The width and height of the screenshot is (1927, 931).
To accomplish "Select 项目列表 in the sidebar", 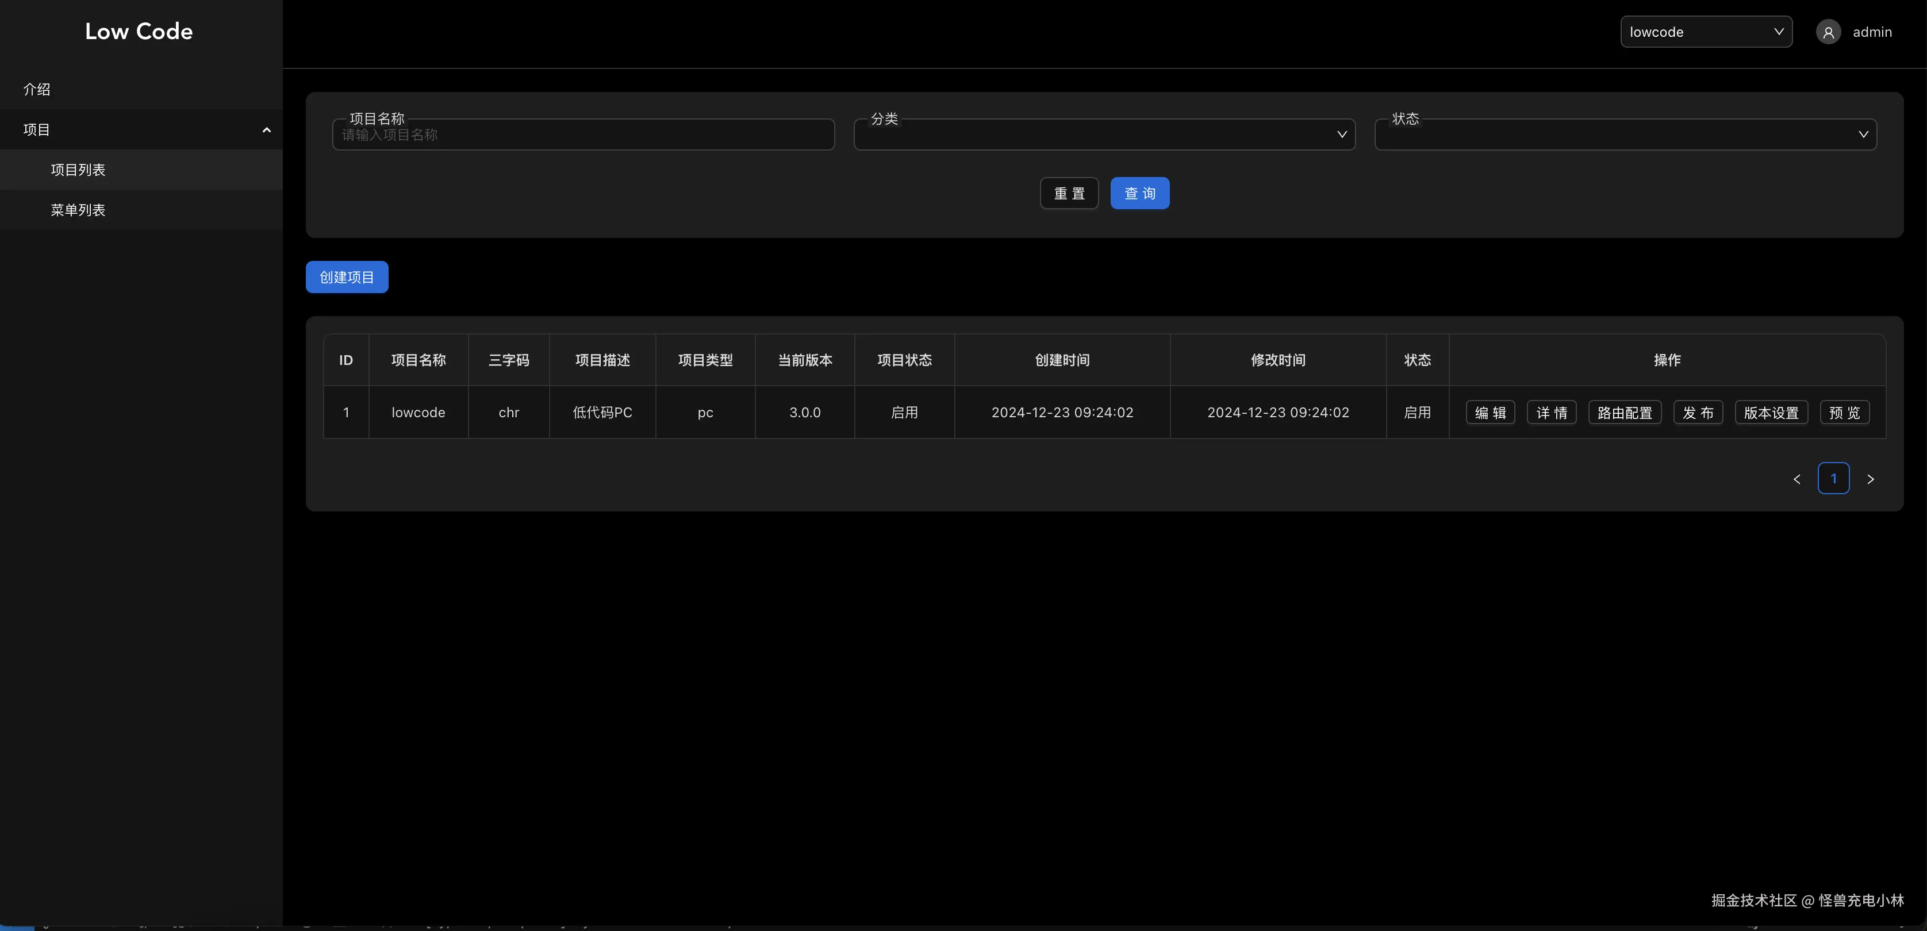I will [x=78, y=171].
